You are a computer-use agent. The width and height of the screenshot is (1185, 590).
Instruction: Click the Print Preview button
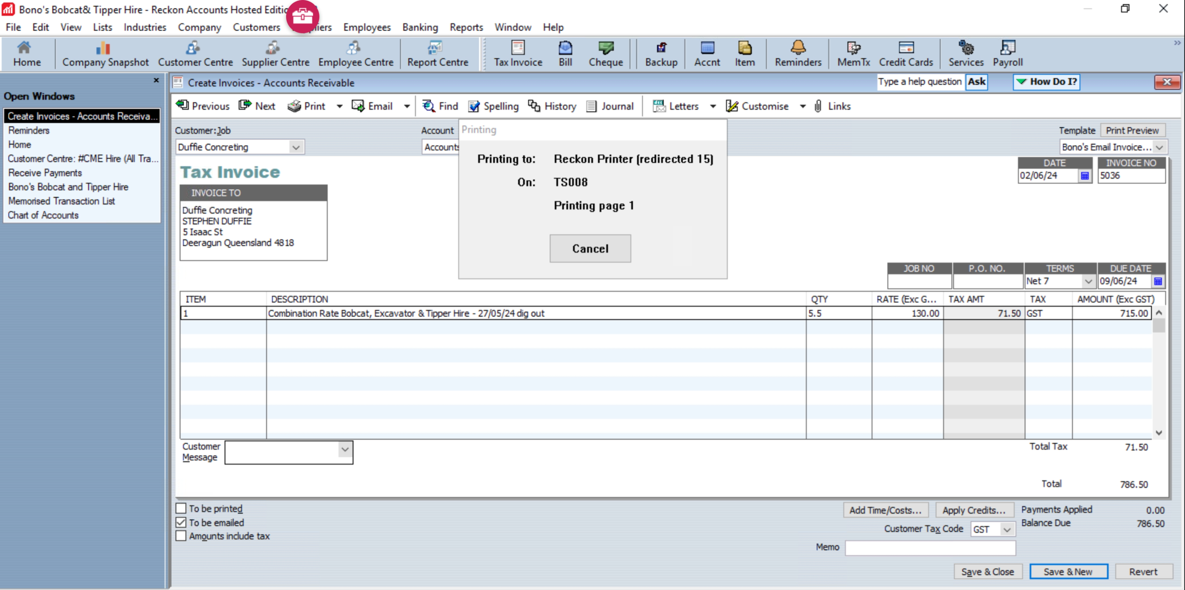1132,131
